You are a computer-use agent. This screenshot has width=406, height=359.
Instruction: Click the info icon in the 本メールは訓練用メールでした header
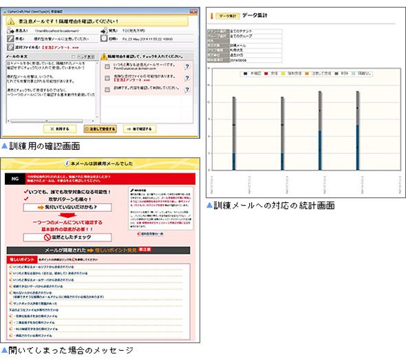click(67, 163)
